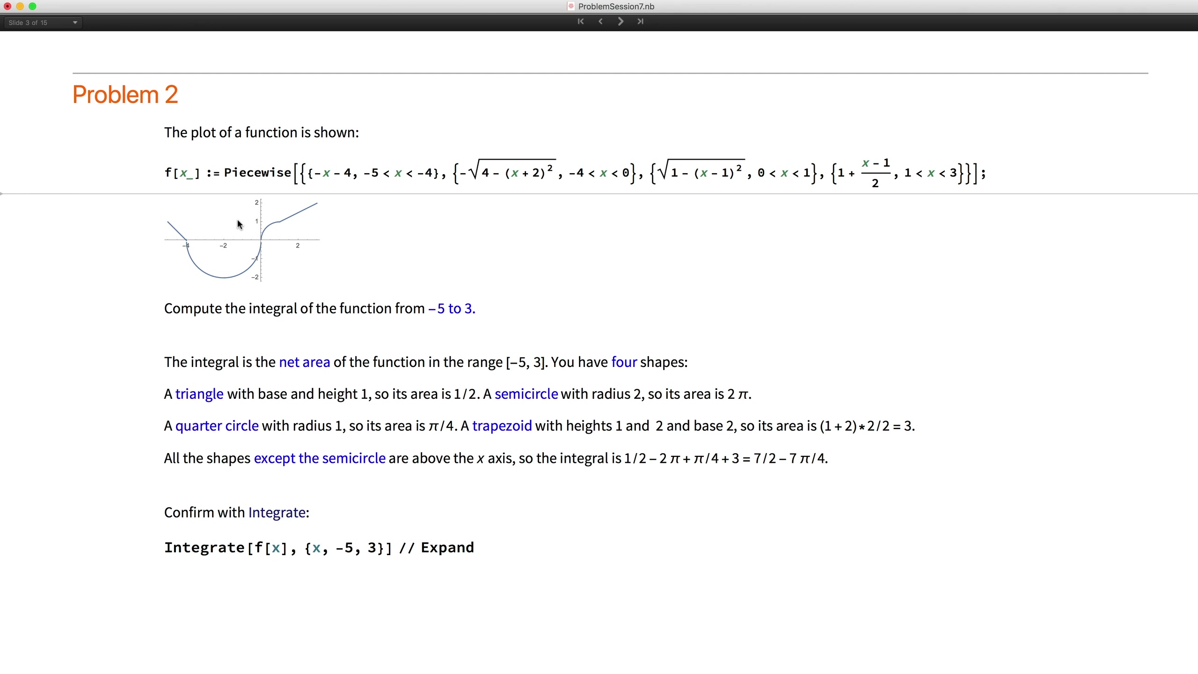
Task: Click the yellow traffic light icon
Action: coord(20,7)
